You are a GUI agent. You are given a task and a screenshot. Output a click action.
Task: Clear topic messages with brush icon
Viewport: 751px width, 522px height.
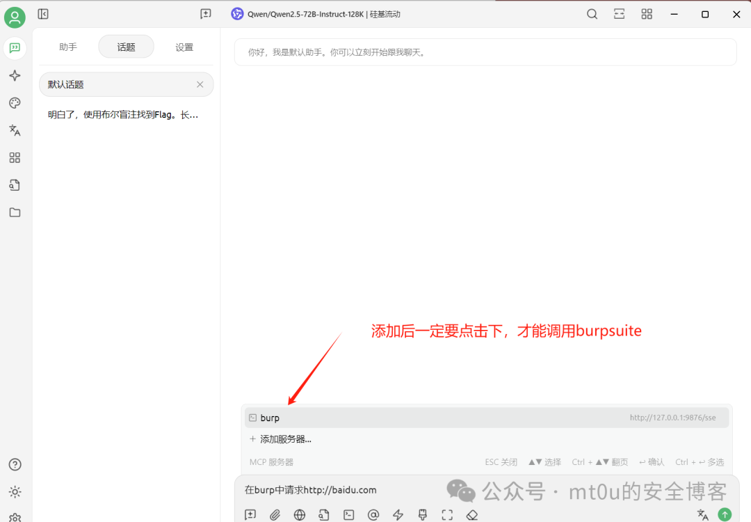[x=423, y=515]
